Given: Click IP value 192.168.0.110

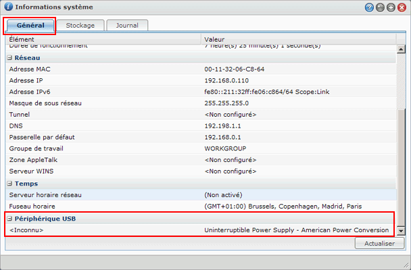Looking at the screenshot, I should pos(226,80).
